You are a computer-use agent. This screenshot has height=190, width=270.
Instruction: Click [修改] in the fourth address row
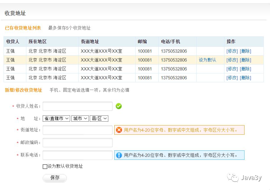click(232, 78)
